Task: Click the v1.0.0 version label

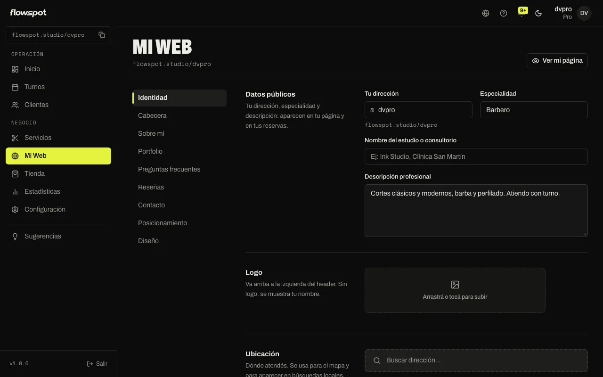Action: tap(19, 364)
